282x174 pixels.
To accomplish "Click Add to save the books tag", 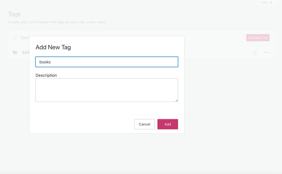I will 167,124.
